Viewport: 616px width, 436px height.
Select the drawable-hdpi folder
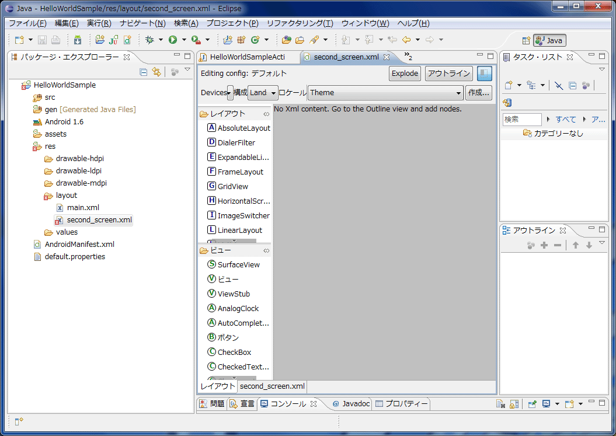click(80, 159)
